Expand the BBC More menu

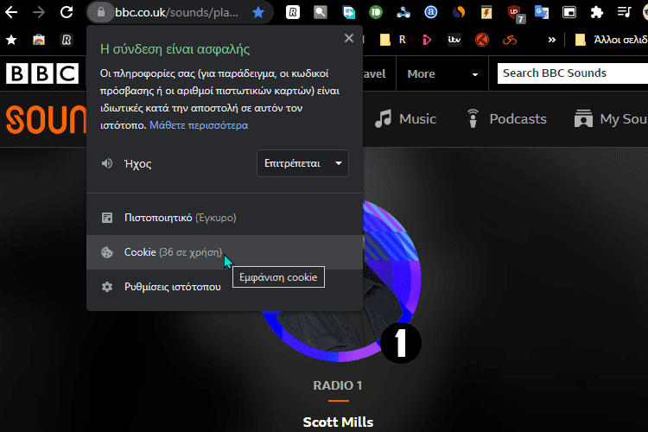pos(442,74)
